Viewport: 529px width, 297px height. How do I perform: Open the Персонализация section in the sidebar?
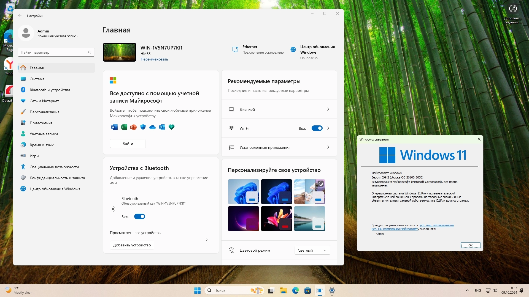pos(44,112)
